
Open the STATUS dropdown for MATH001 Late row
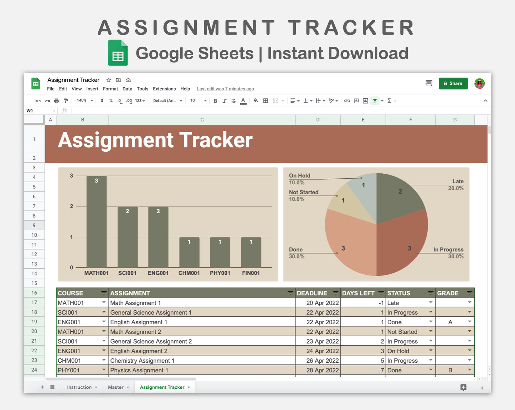[430, 303]
